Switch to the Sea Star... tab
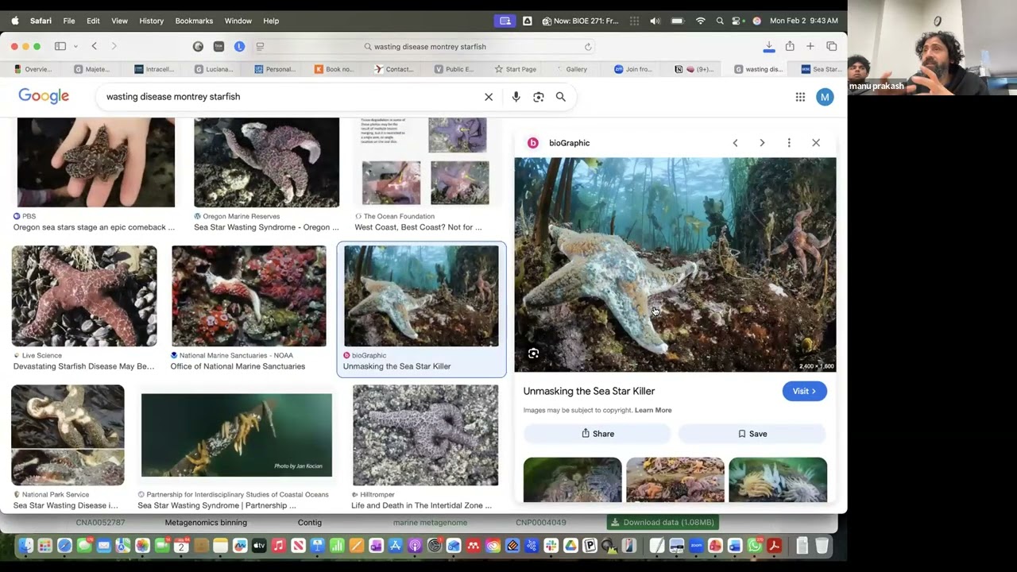Viewport: 1017px width, 572px height. [822, 69]
